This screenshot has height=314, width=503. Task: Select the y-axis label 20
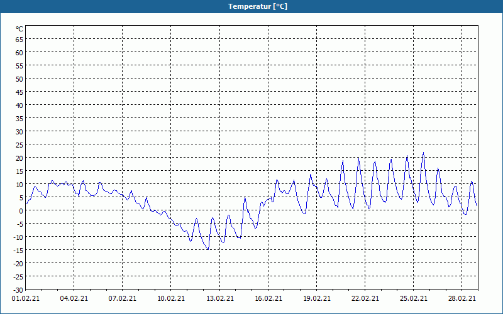19,158
